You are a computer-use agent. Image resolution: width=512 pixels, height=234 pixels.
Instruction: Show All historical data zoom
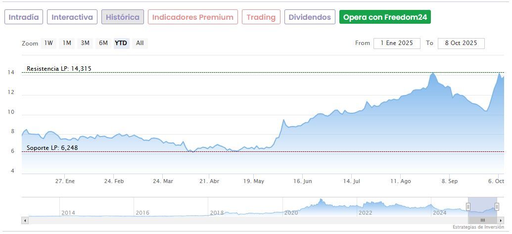pos(140,43)
